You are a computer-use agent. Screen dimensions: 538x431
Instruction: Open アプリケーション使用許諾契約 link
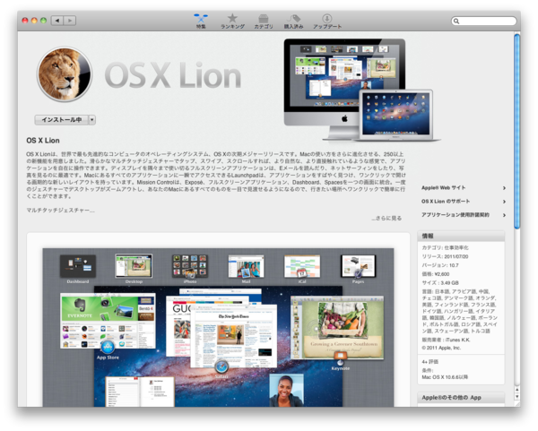point(456,215)
